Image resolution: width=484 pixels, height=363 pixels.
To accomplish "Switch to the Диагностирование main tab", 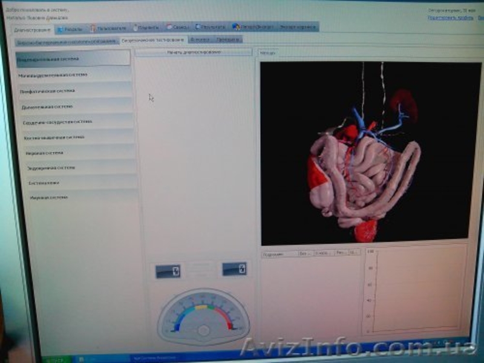I will 32,29.
